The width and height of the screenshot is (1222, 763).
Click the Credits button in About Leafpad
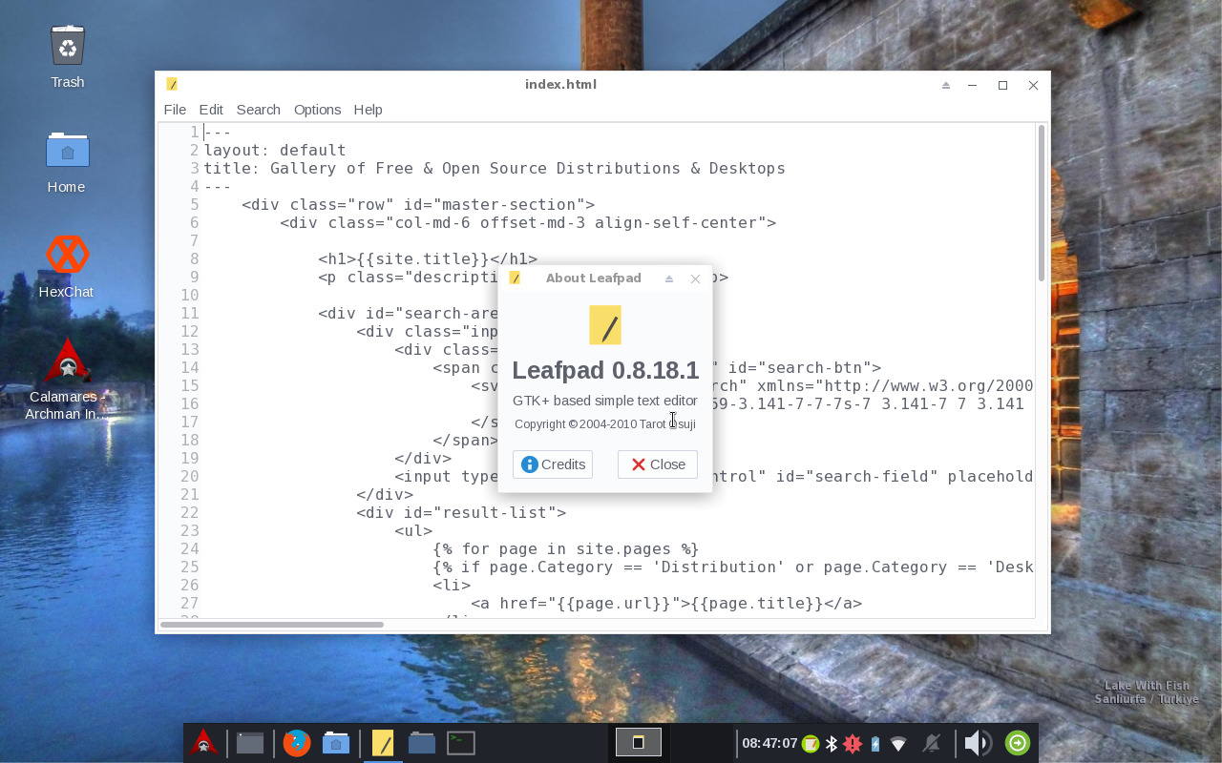[x=552, y=464]
